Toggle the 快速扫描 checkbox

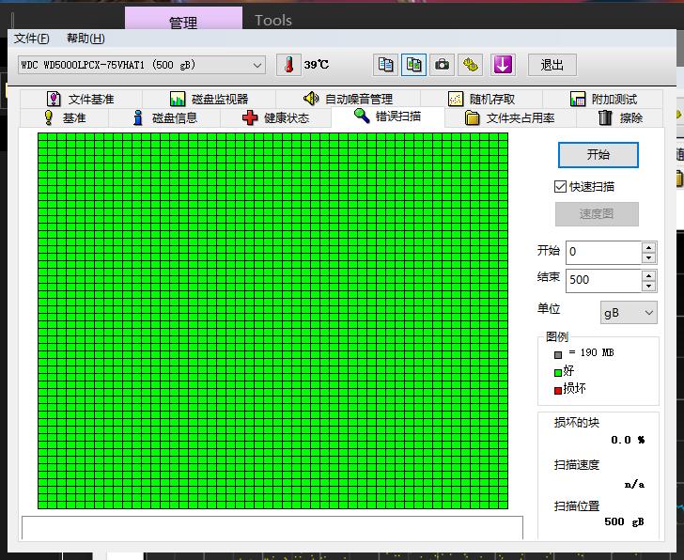(x=560, y=187)
